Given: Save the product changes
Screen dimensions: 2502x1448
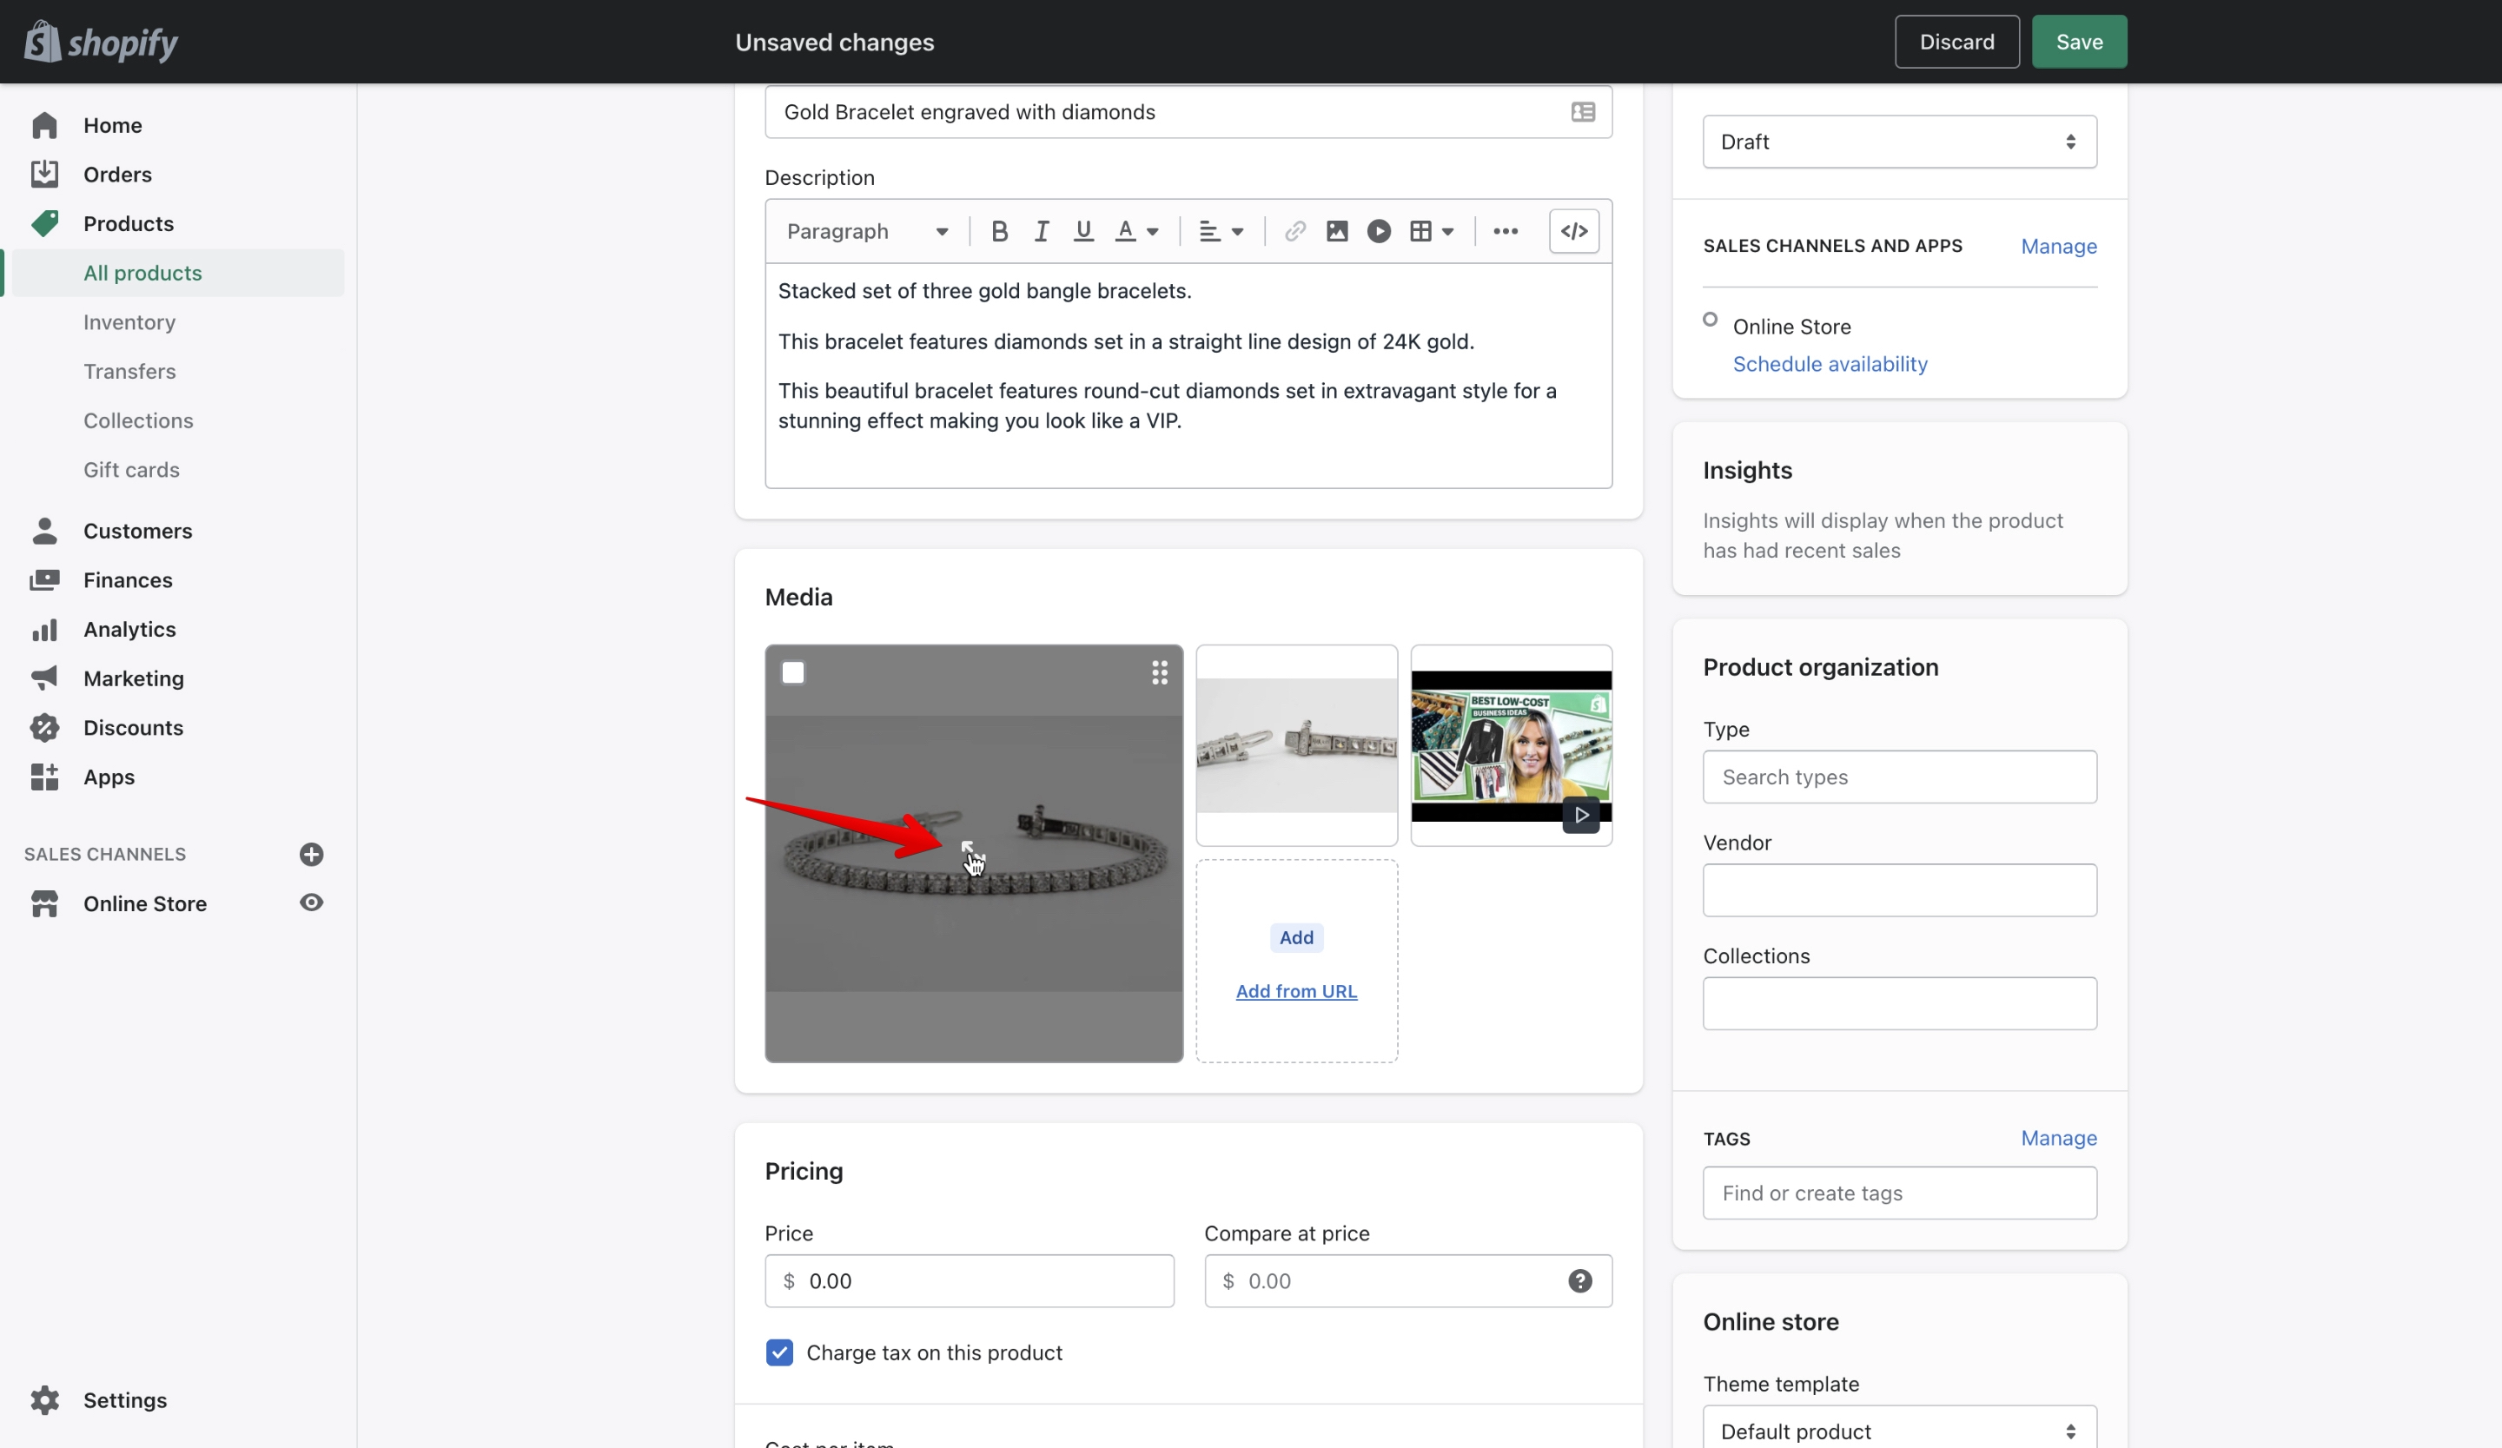Looking at the screenshot, I should [2078, 42].
